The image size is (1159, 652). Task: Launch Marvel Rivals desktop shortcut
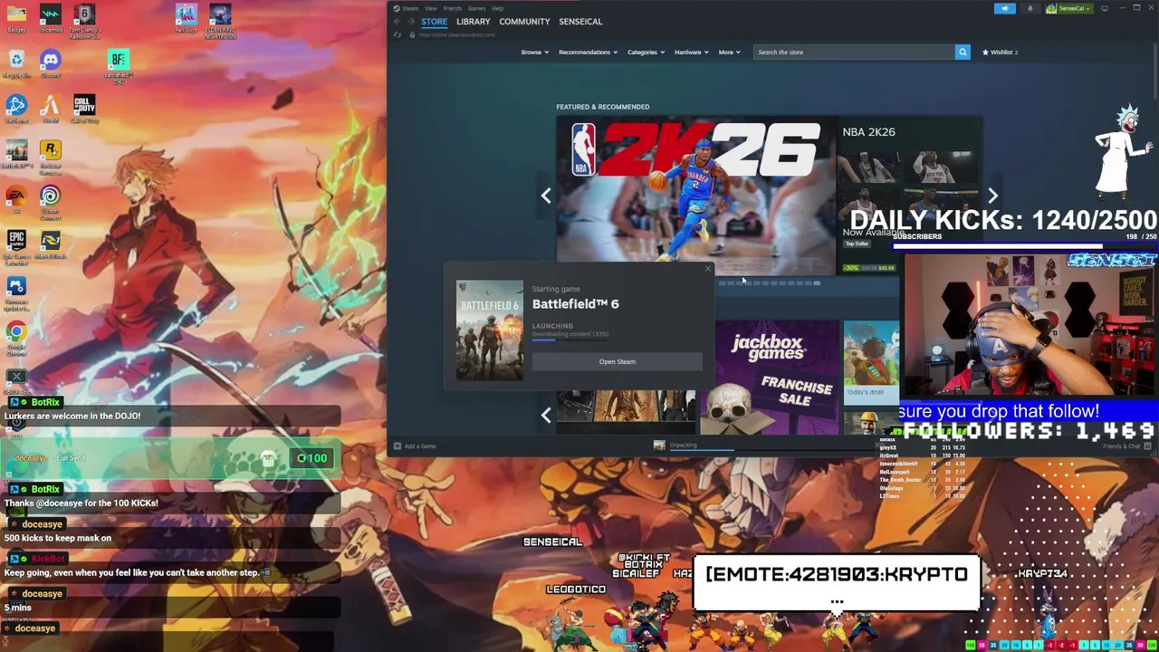(x=51, y=244)
